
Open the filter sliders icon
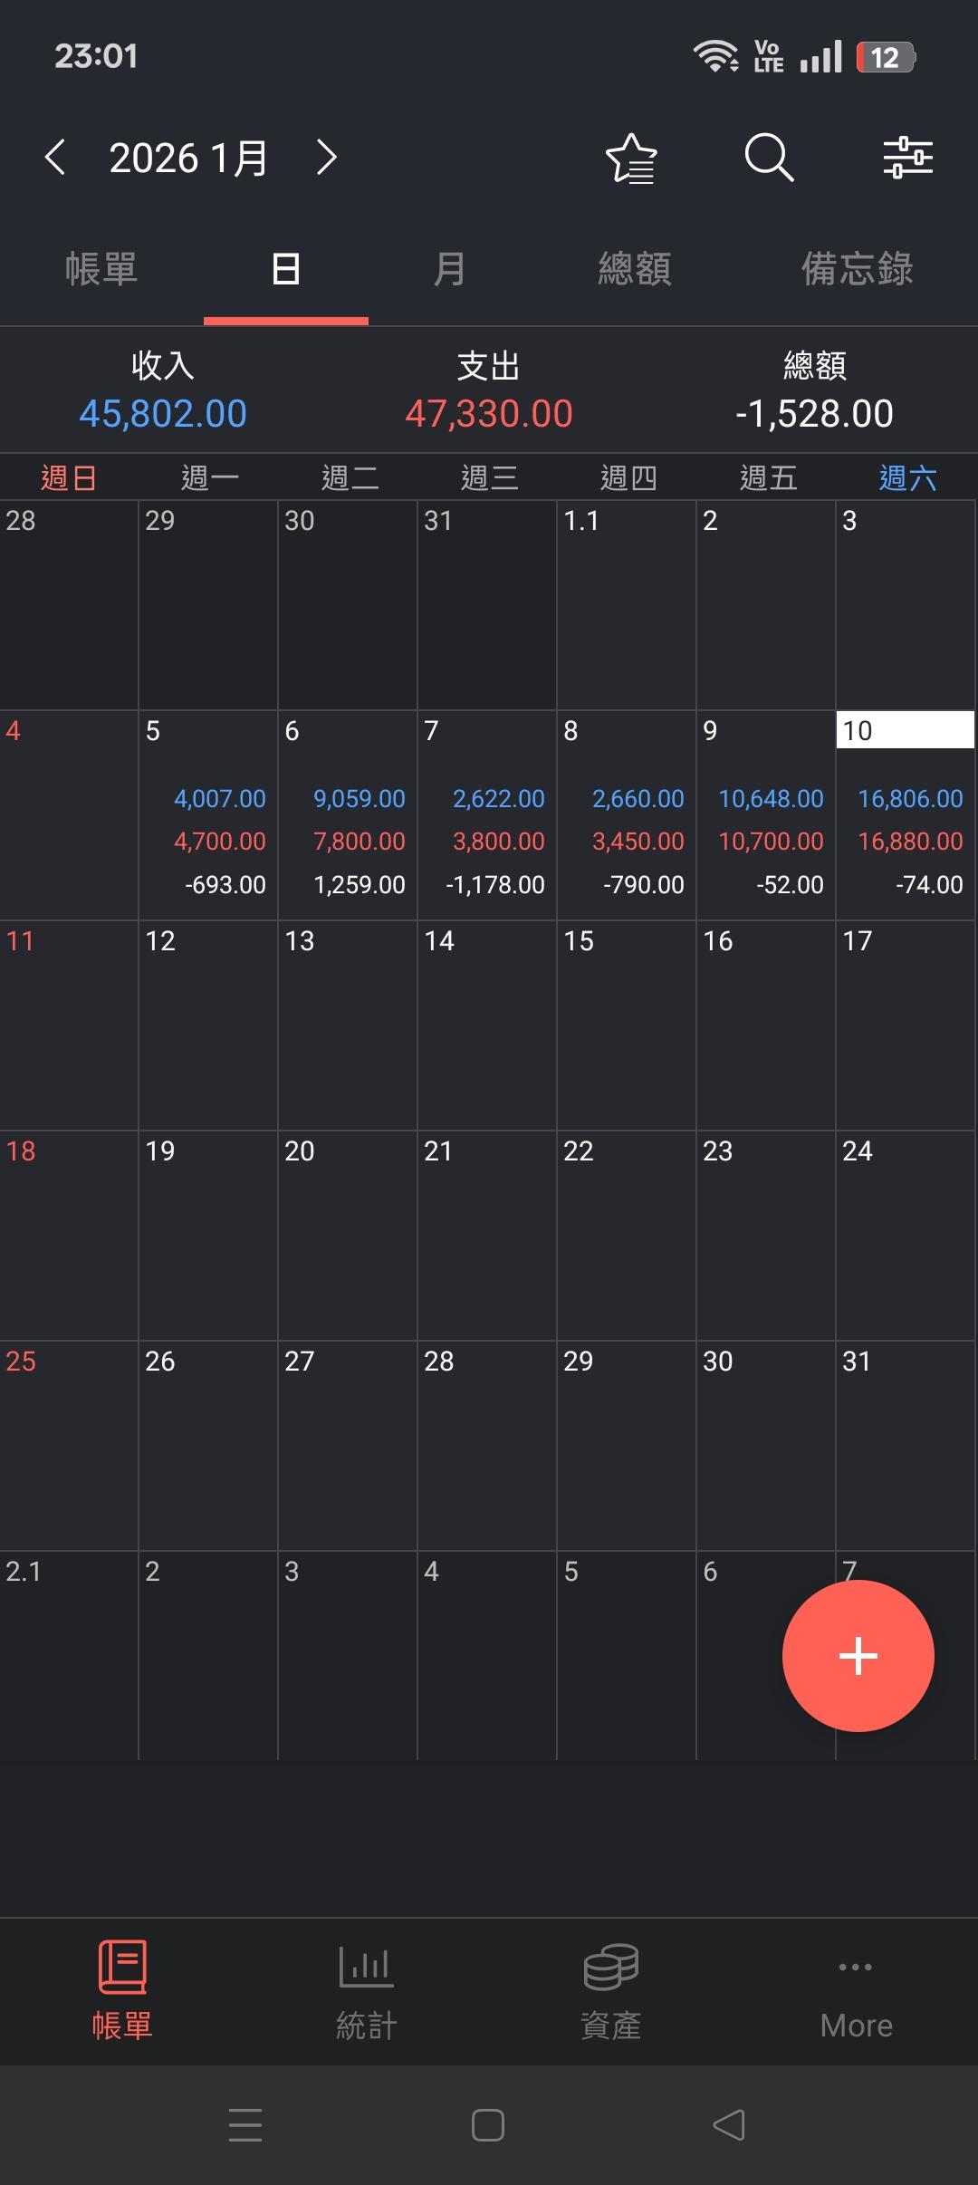(907, 159)
